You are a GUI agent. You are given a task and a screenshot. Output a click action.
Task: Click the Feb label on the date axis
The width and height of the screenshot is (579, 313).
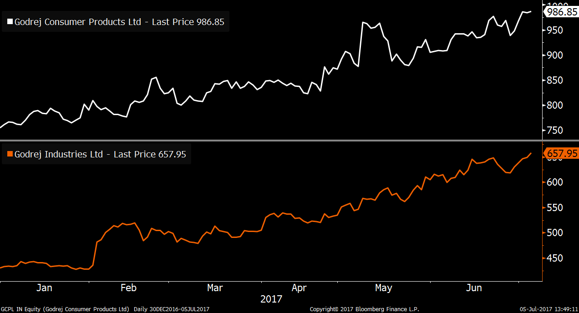128,288
